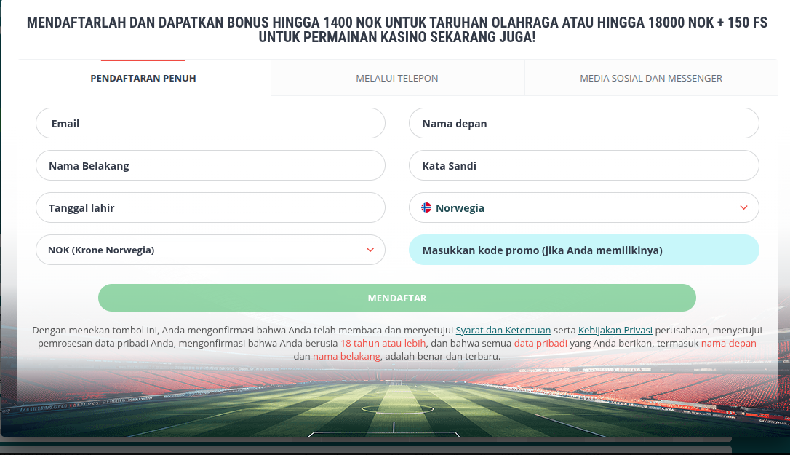Select the Media Sosial dan Messenger tab
Viewport: 790px width, 455px height.
(x=650, y=78)
